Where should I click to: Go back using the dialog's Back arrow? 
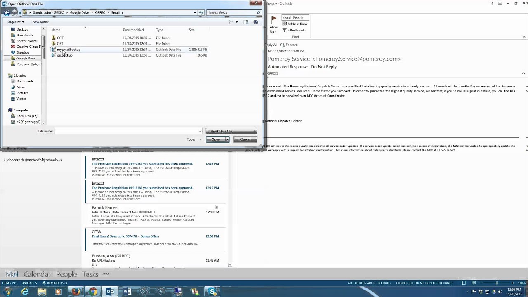pyautogui.click(x=7, y=13)
